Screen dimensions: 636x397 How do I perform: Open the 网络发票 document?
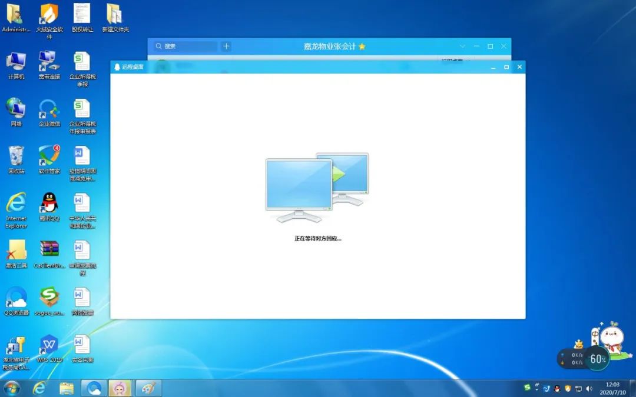[82, 301]
